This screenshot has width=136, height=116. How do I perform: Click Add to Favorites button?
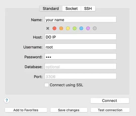click(26, 110)
